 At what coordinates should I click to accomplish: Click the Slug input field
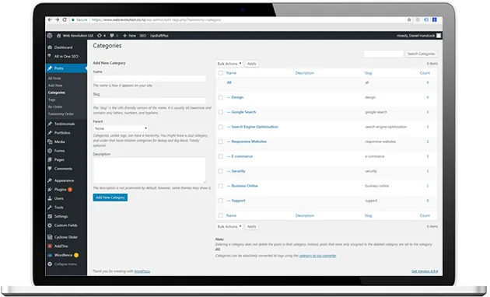(x=149, y=101)
